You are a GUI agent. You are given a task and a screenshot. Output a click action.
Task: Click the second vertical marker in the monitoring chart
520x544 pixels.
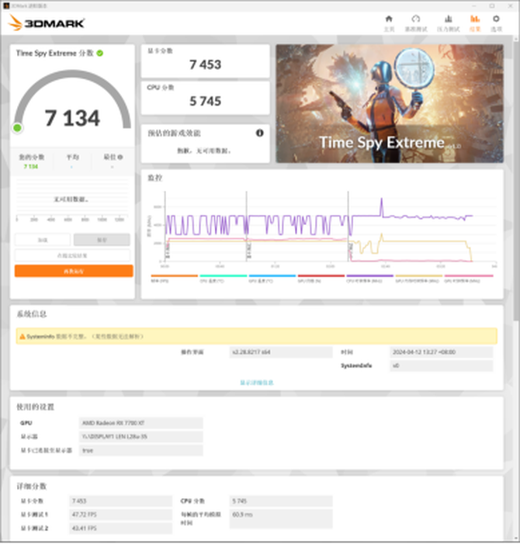[247, 226]
